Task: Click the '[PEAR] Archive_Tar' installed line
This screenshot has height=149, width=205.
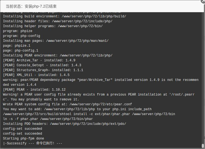Action: tap(39, 60)
